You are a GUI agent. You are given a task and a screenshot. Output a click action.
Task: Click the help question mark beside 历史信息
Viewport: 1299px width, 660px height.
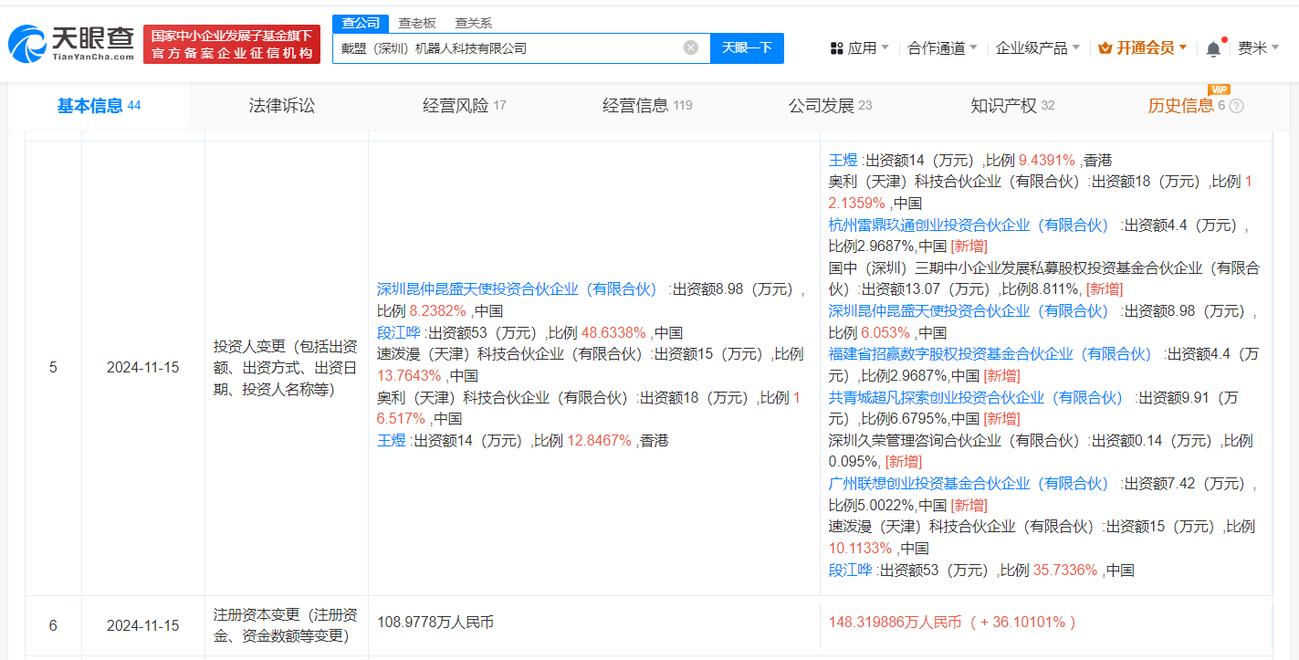click(x=1237, y=106)
